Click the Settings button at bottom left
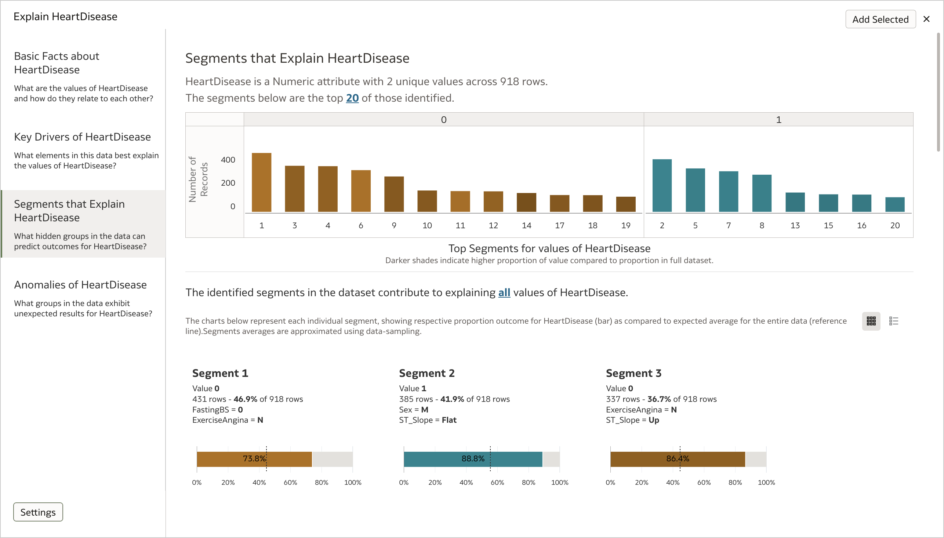This screenshot has height=538, width=944. [x=37, y=512]
